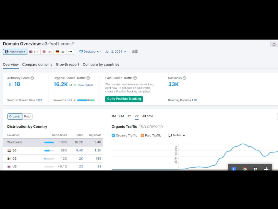Click the Worldwide row in country table

(x=53, y=142)
